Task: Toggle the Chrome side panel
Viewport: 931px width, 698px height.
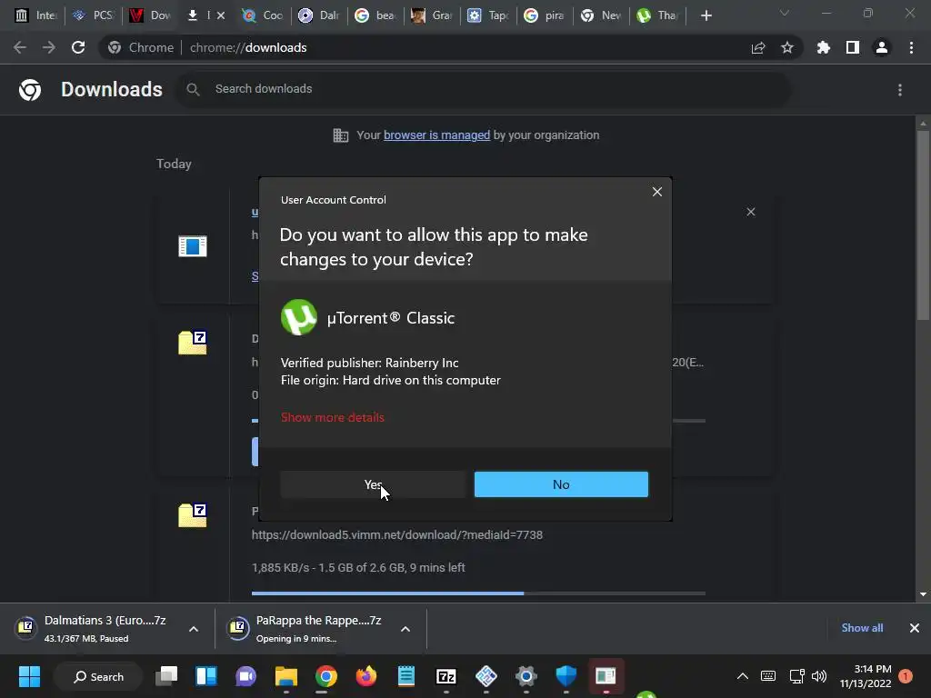Action: pyautogui.click(x=853, y=47)
